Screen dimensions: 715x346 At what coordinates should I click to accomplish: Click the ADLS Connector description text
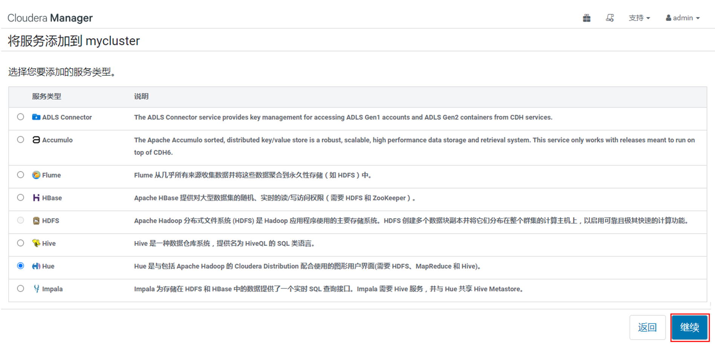click(343, 117)
